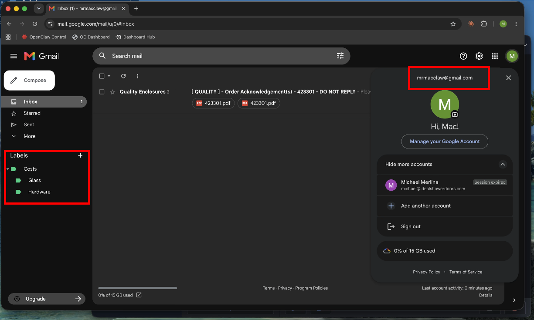Viewport: 534px width, 320px height.
Task: Open the Glass label
Action: tap(34, 180)
